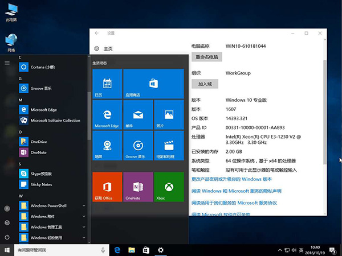
Task: Open the Cortana app entry
Action: 43,67
